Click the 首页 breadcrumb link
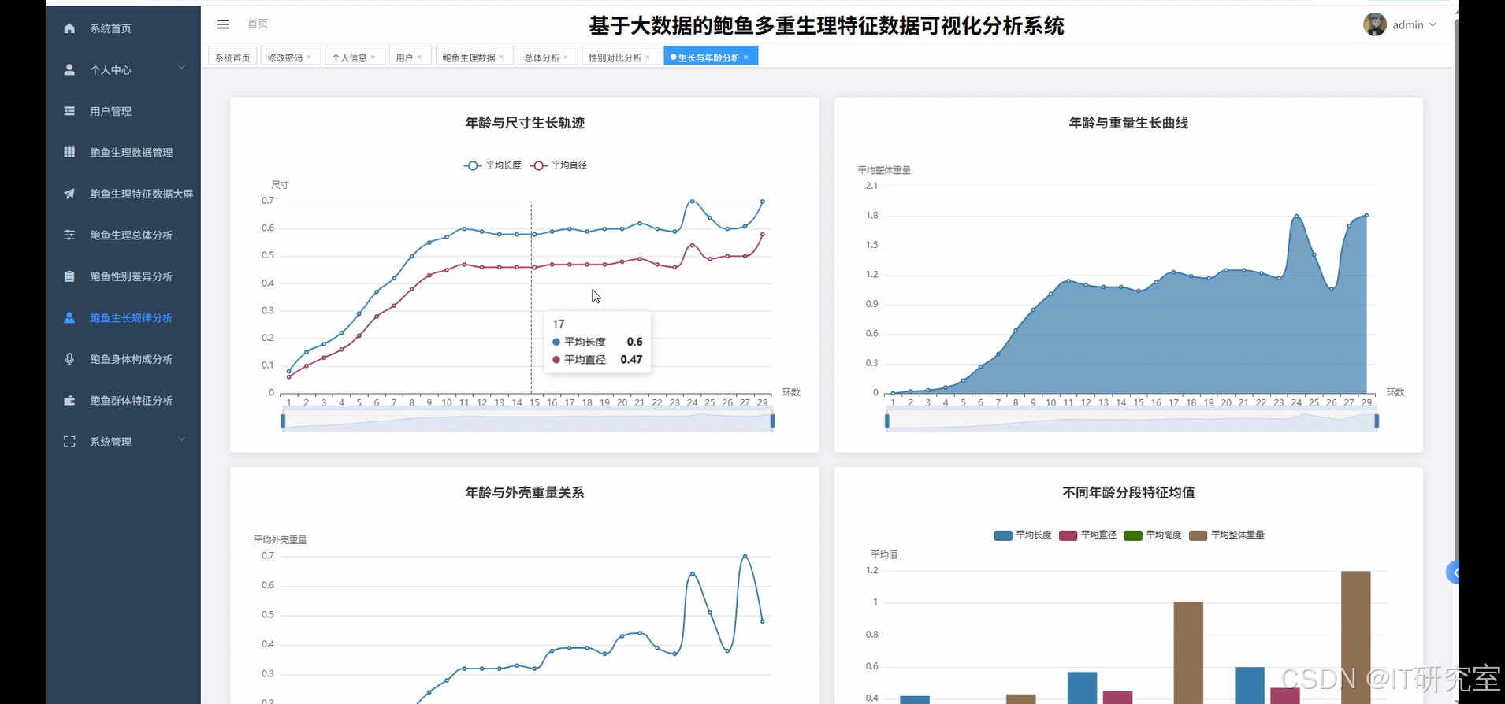 click(x=258, y=24)
